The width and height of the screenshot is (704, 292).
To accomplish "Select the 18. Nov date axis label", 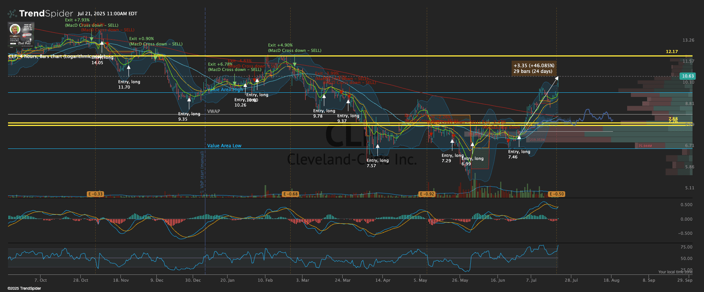I will point(121,280).
